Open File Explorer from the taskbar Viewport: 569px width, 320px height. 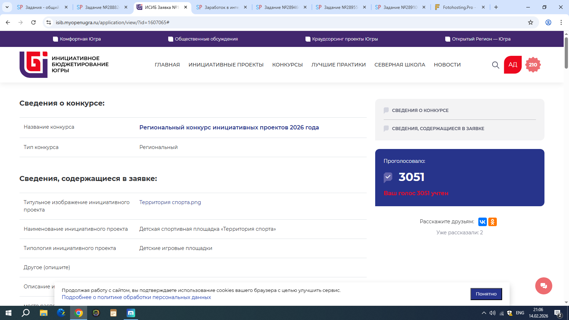(x=43, y=313)
